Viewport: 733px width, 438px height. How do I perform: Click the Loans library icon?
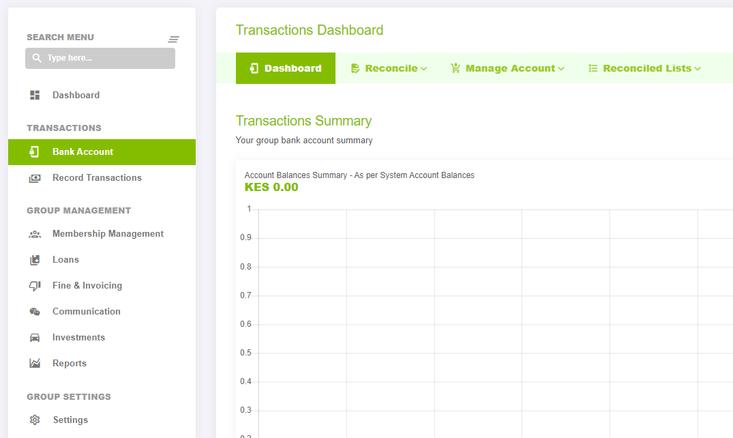pos(35,260)
